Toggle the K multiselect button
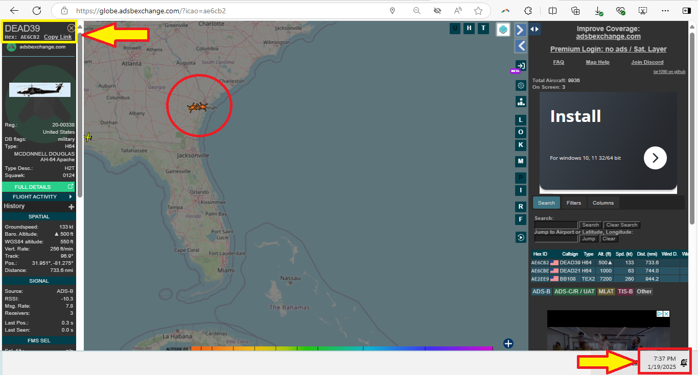The height and width of the screenshot is (375, 698). coord(521,145)
